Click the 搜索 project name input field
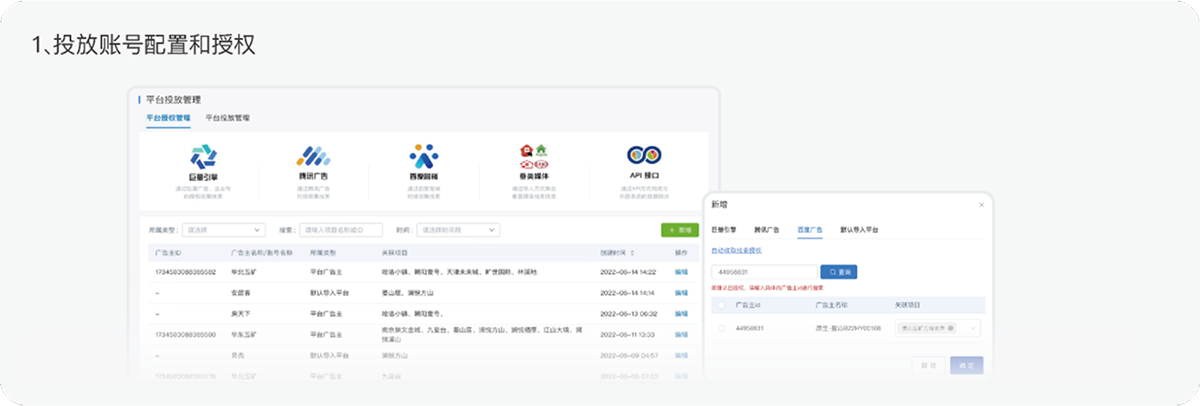1200x406 pixels. pos(340,230)
